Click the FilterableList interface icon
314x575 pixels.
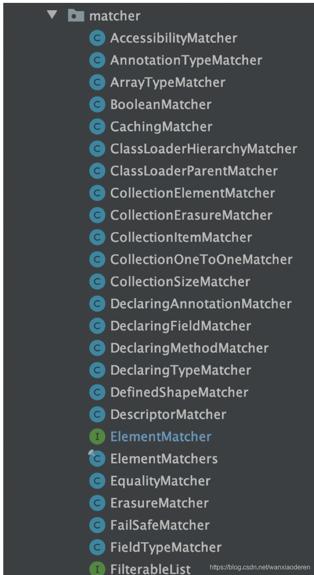pyautogui.click(x=97, y=569)
